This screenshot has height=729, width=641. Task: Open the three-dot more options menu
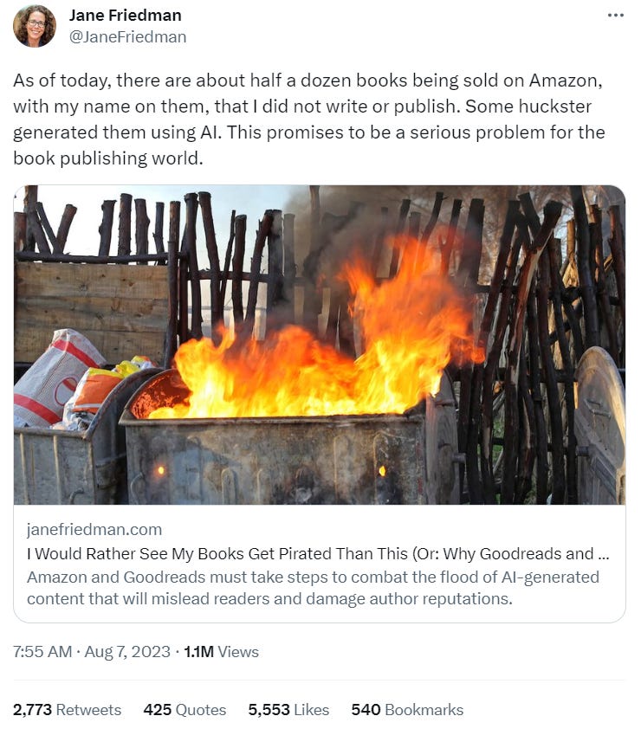[x=615, y=16]
